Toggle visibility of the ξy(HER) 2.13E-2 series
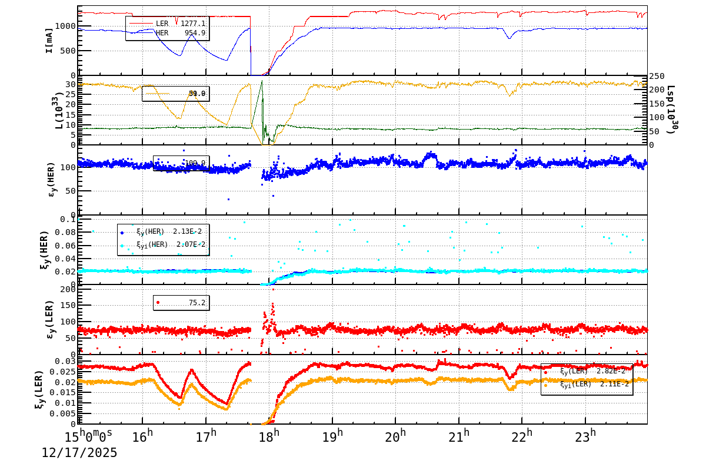 pos(165,232)
